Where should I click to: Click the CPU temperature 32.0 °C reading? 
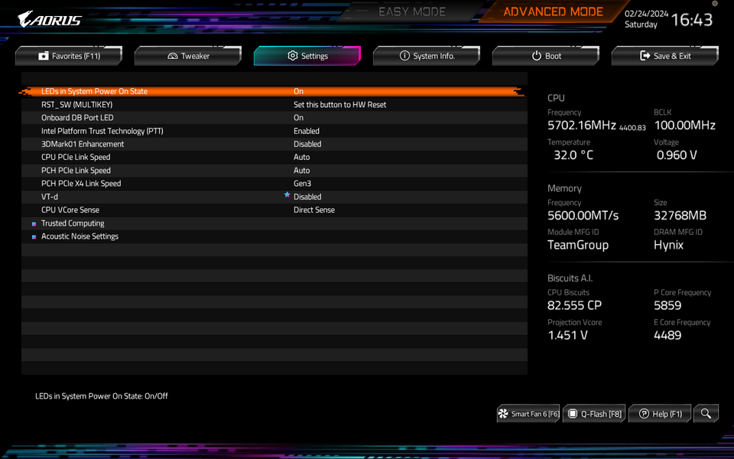pyautogui.click(x=573, y=155)
